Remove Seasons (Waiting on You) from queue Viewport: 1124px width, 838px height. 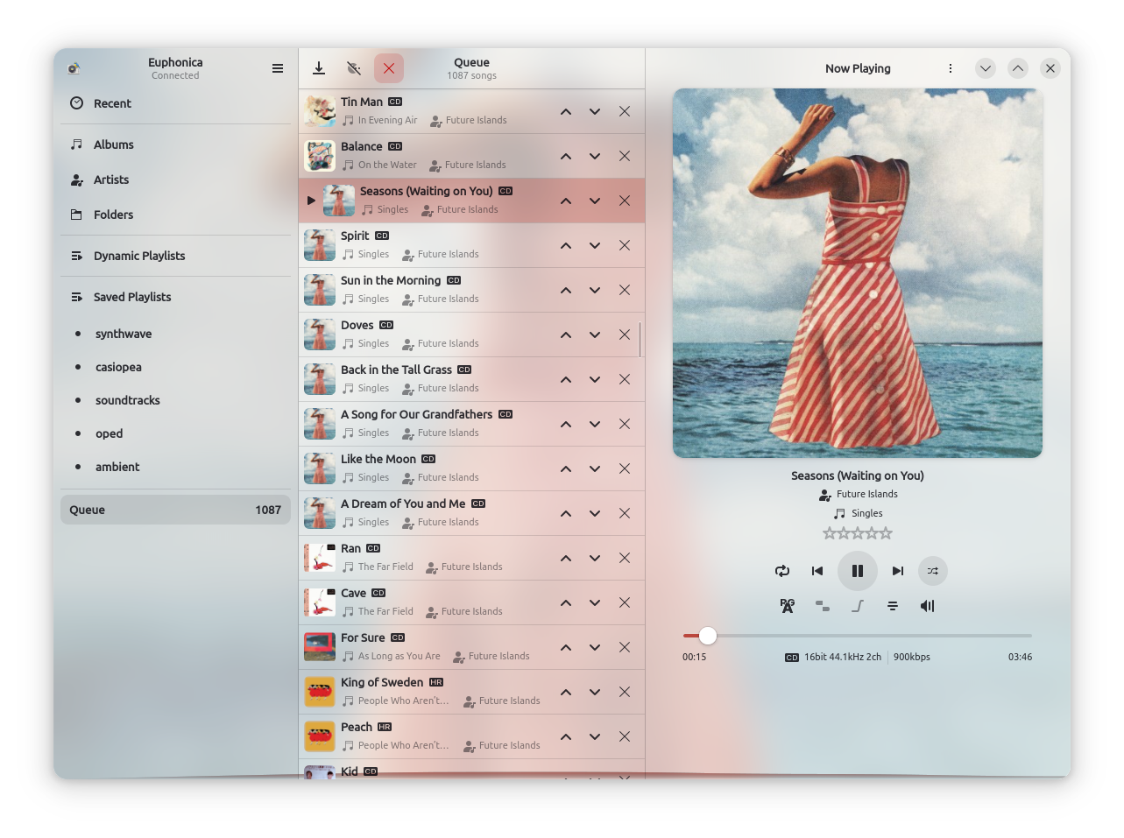coord(625,201)
